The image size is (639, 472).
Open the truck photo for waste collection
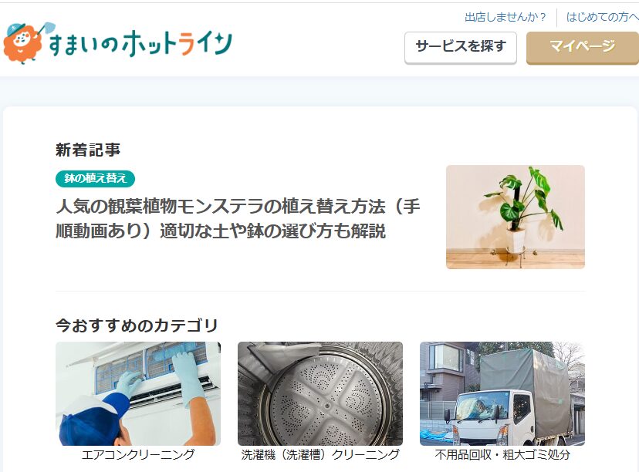point(502,393)
